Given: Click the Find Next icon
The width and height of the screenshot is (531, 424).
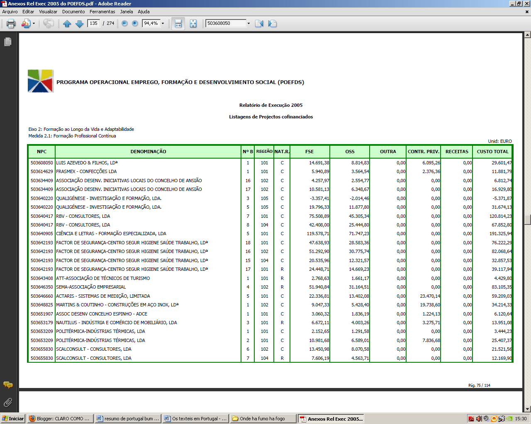Looking at the screenshot, I should (272, 24).
